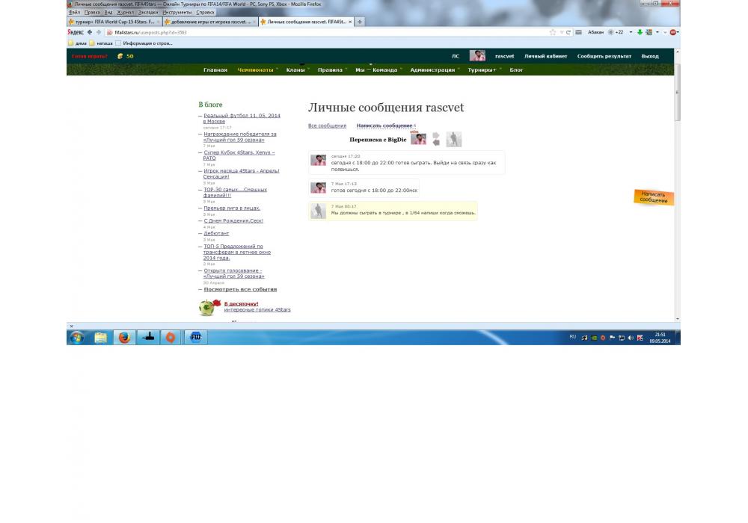The height and width of the screenshot is (523, 748).
Task: Click the Firefox back arrow button
Action: [90, 32]
